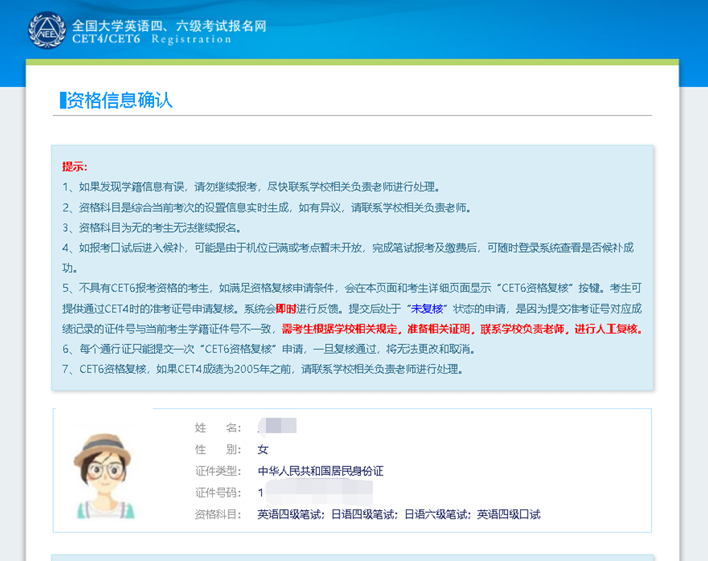
Task: Click the blue 未复核 status text
Action: point(429,309)
